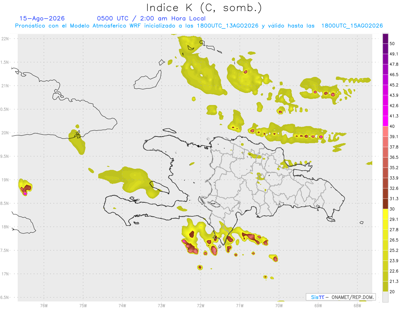This screenshot has height=310, width=401.
Task: Click the colorbar value "43.9"
Action: [394, 95]
